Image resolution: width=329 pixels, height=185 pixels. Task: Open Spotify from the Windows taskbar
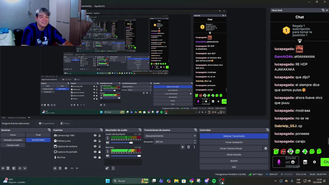coord(214,181)
